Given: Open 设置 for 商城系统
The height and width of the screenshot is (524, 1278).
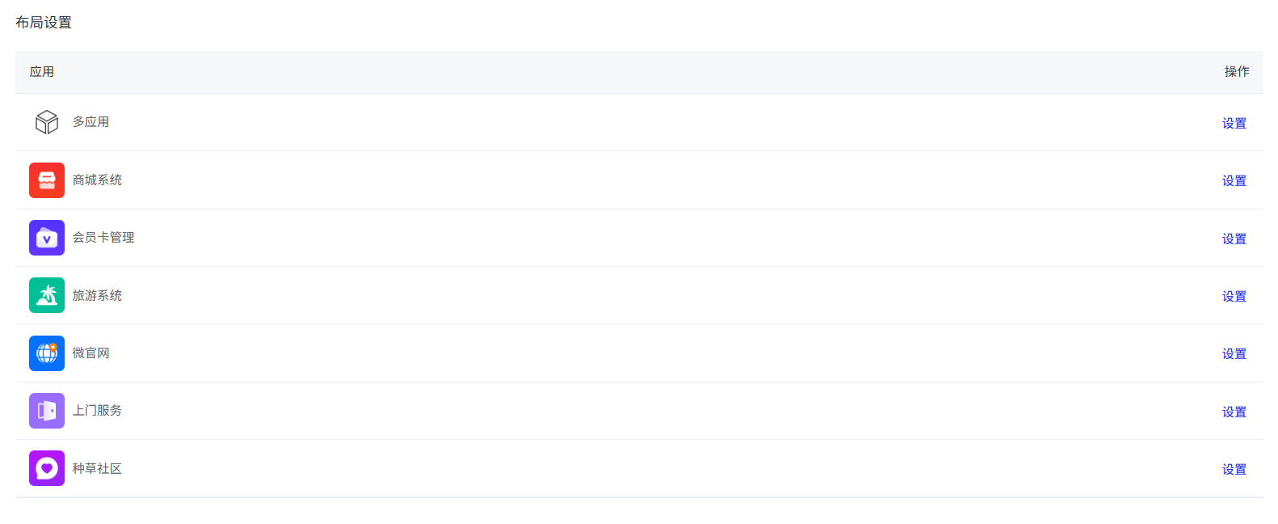Looking at the screenshot, I should (1234, 180).
